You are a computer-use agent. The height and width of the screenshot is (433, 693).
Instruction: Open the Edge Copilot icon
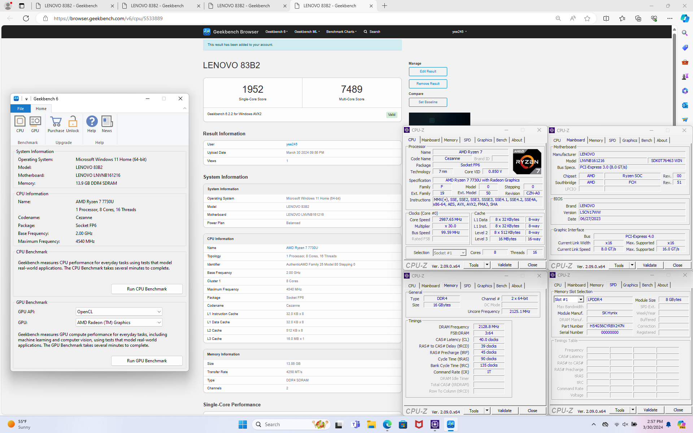685,18
